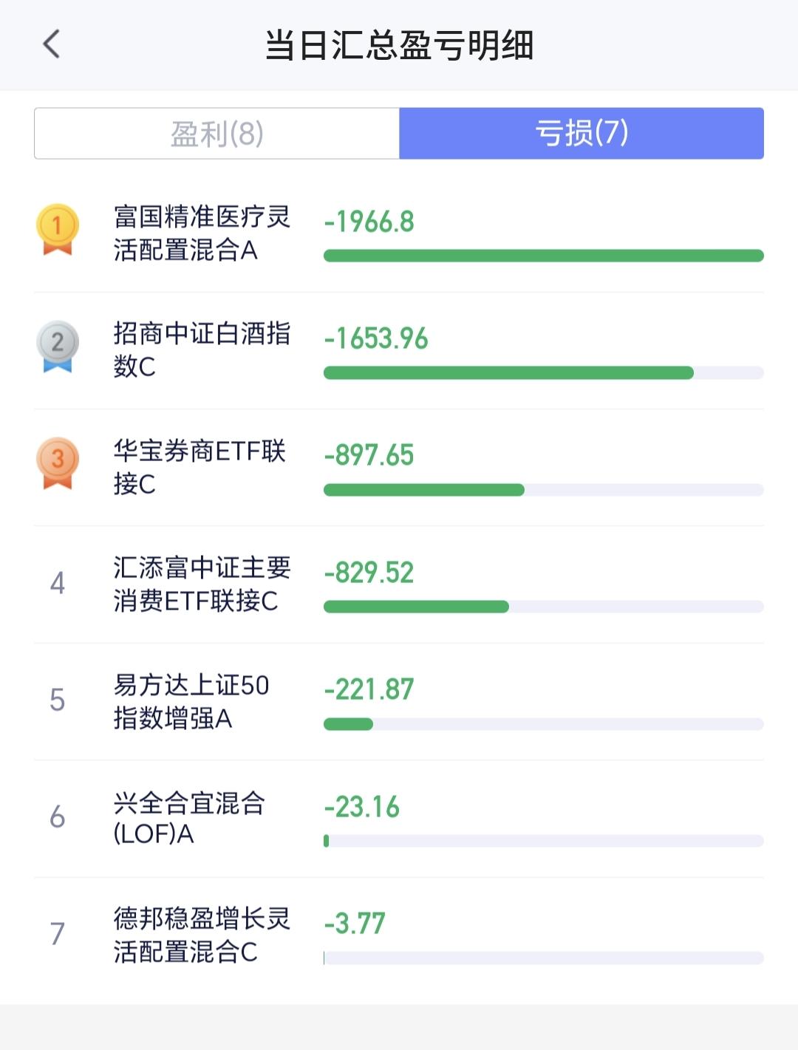798x1050 pixels.
Task: Open 招商中证白酒指数C fund
Action: 202,350
